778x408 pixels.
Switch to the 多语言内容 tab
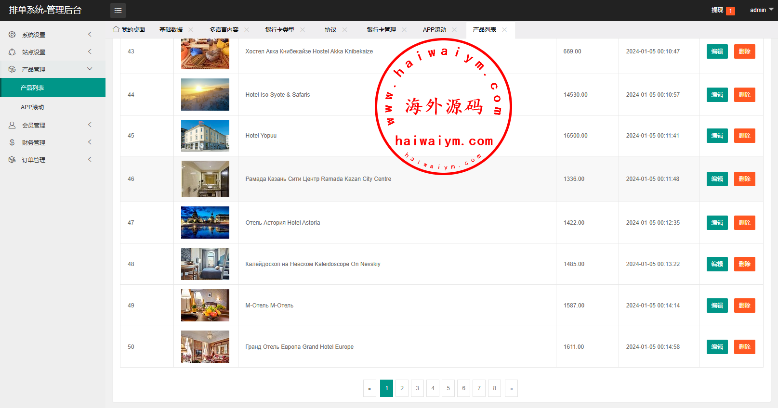[x=224, y=30]
